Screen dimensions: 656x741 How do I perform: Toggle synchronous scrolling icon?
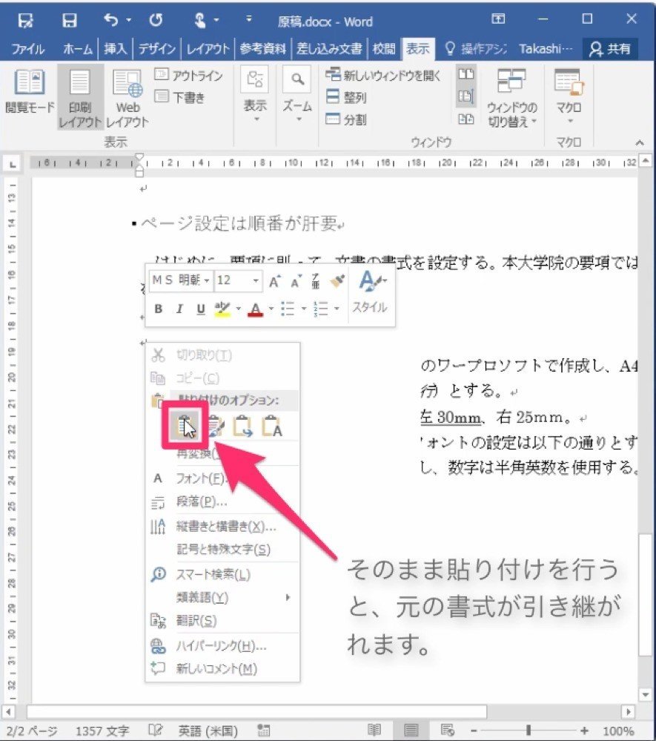(466, 96)
